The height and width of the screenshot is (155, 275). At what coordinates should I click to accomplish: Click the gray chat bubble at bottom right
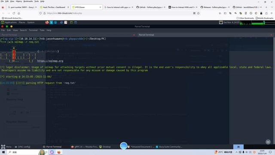[x=268, y=142]
